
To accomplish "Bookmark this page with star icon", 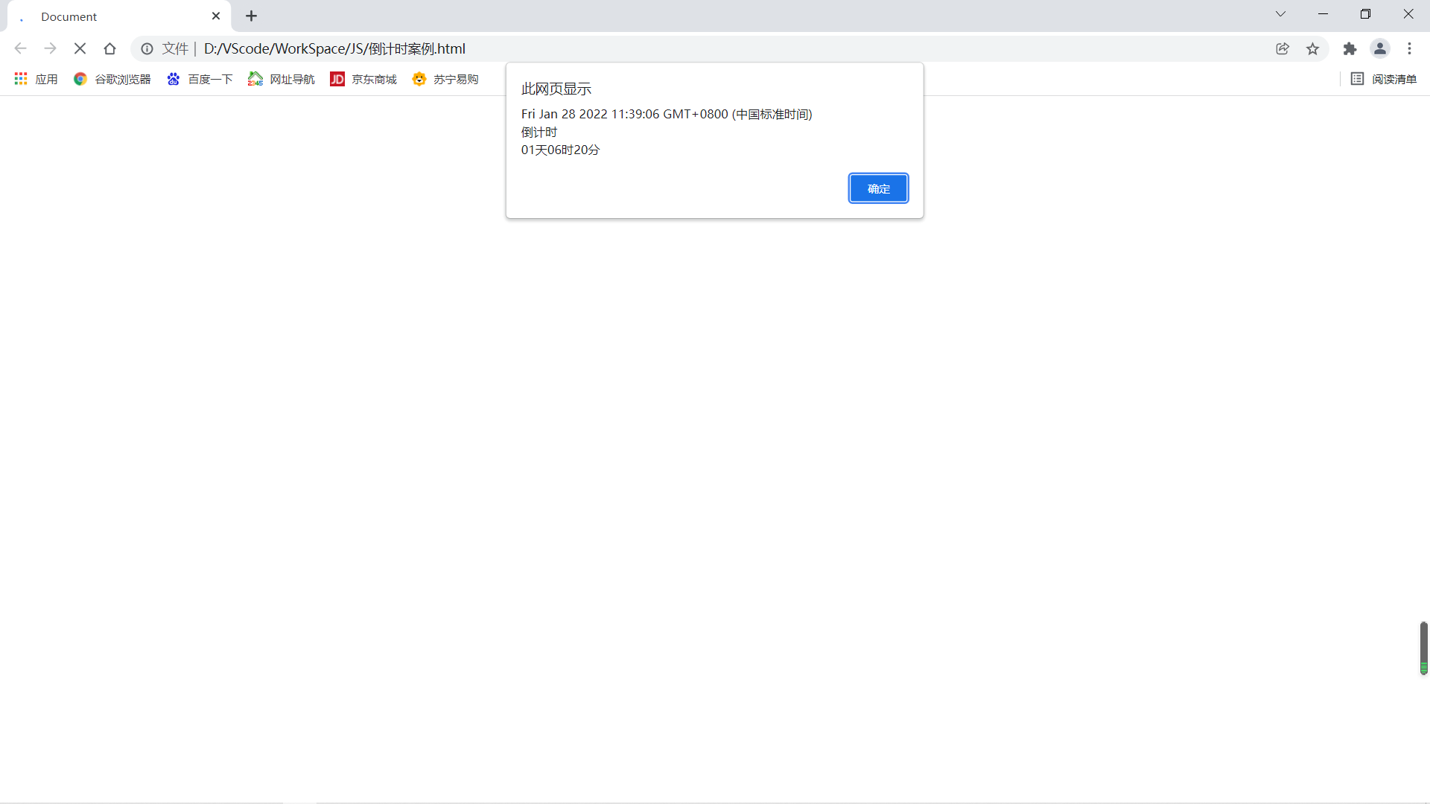I will pos(1312,48).
